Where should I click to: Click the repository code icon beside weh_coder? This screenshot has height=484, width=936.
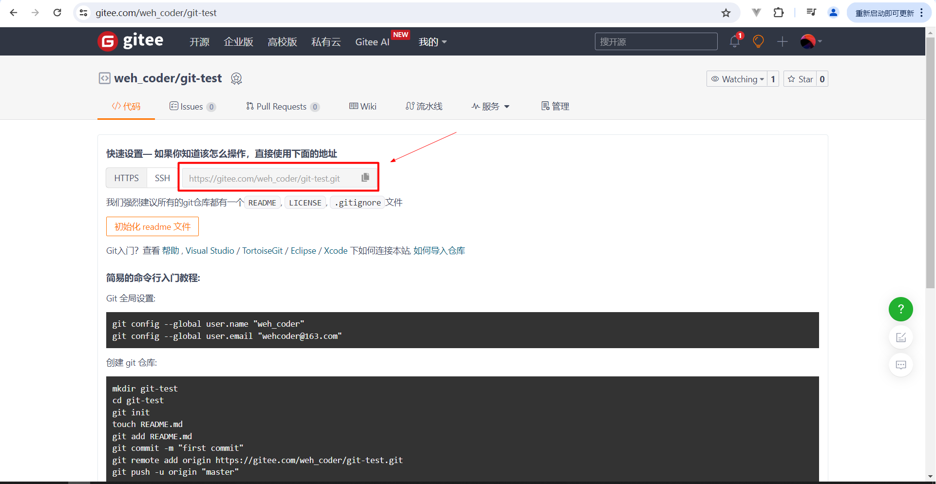[104, 78]
